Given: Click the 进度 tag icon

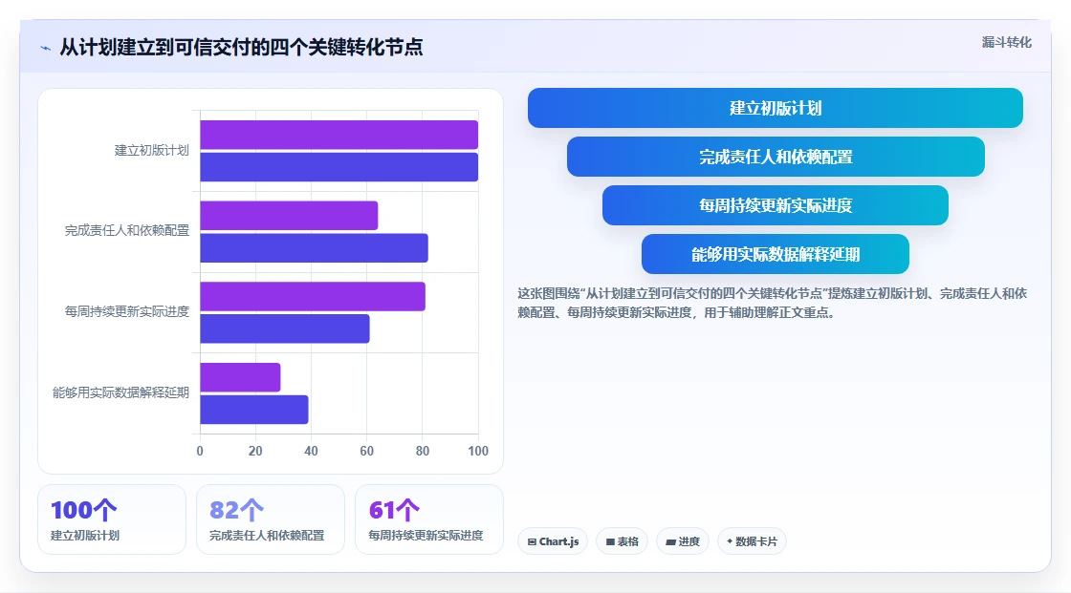Looking at the screenshot, I should [670, 541].
